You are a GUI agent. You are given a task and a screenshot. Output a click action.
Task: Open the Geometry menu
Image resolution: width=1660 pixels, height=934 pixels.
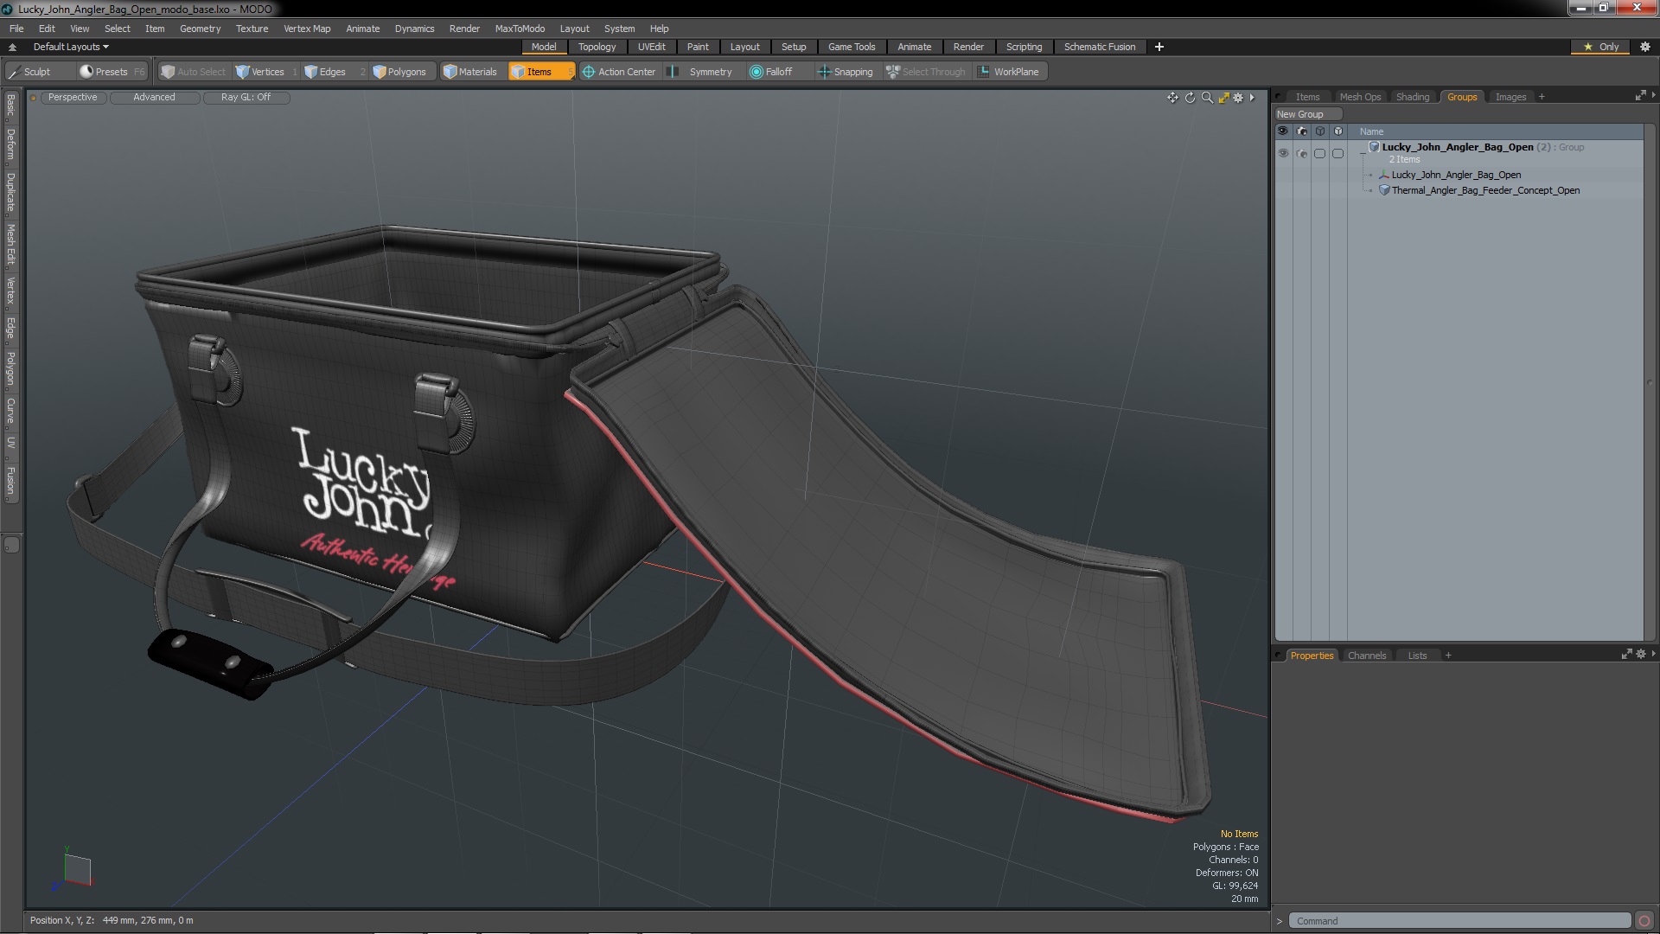[200, 29]
